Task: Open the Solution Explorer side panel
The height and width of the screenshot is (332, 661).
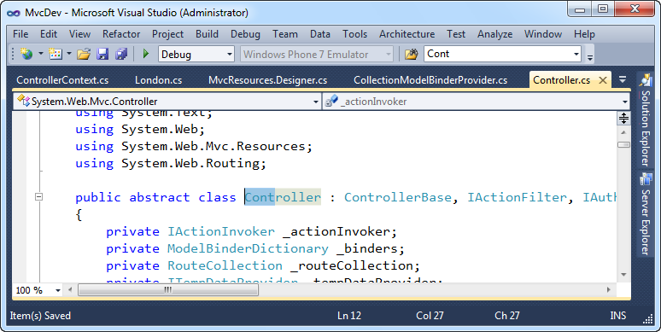Action: pyautogui.click(x=645, y=121)
